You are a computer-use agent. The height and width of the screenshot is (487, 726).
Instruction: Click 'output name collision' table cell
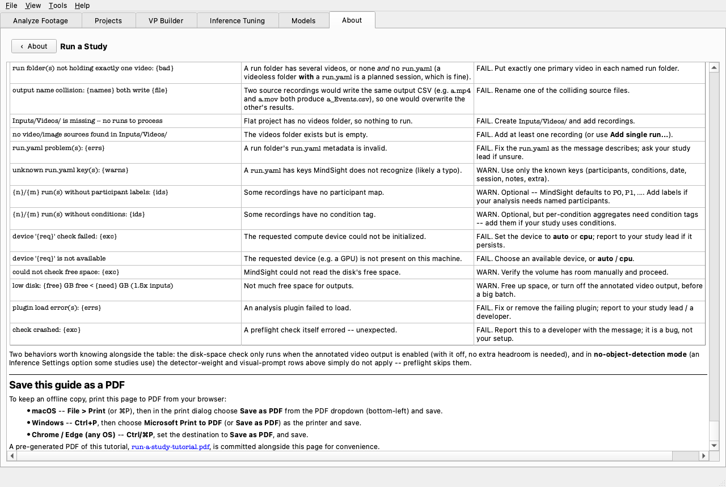(x=126, y=99)
